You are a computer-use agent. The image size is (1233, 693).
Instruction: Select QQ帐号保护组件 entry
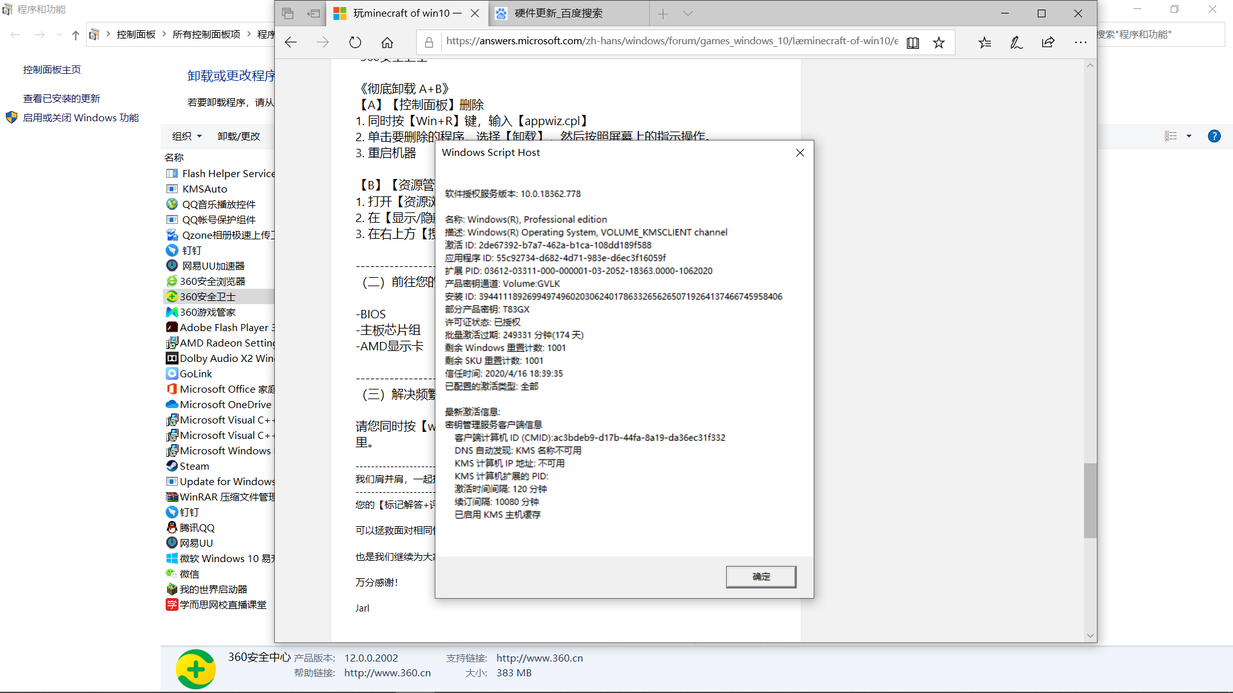point(220,219)
